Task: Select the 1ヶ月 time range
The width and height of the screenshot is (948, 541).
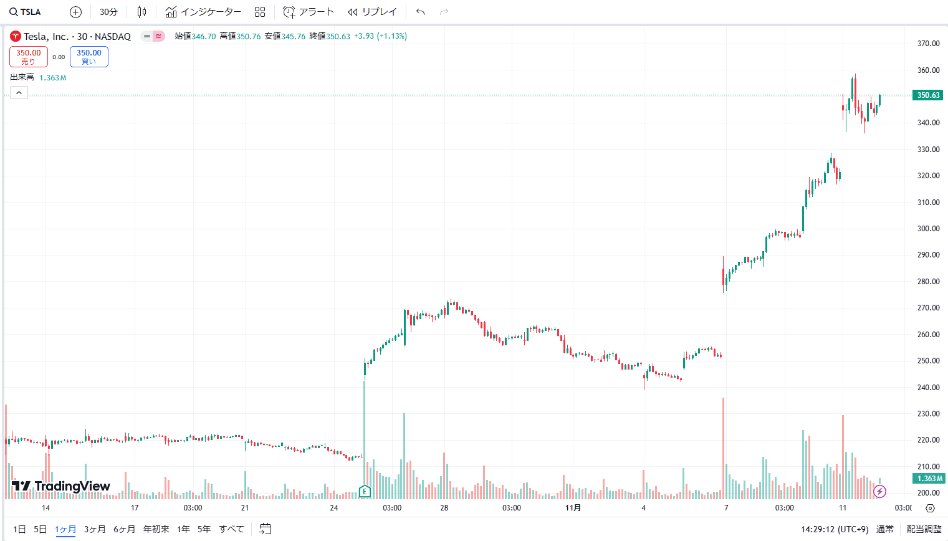Action: point(65,529)
